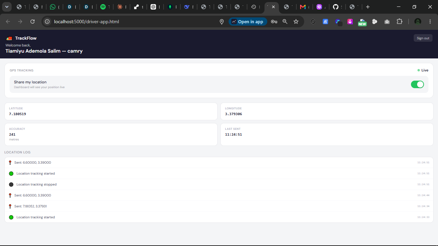Screen dimensions: 438x246
Task: Click the last sent time 11:24:51
Action: (233, 135)
